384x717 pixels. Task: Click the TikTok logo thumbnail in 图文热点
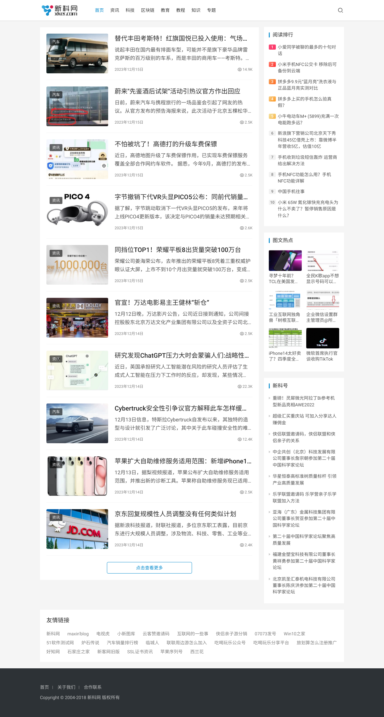[x=323, y=338]
